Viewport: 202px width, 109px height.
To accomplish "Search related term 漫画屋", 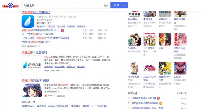I will click(x=86, y=106).
